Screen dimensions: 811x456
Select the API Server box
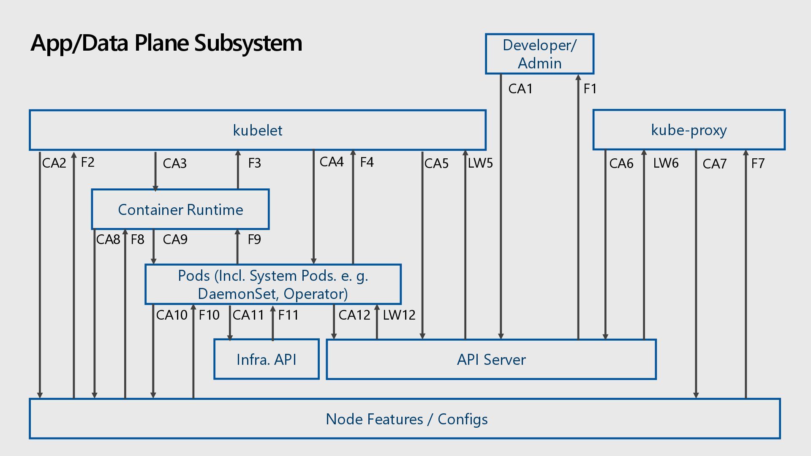click(491, 359)
